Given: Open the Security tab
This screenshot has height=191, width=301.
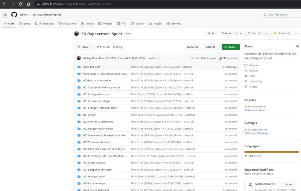Looking at the screenshot, I should coord(138,23).
